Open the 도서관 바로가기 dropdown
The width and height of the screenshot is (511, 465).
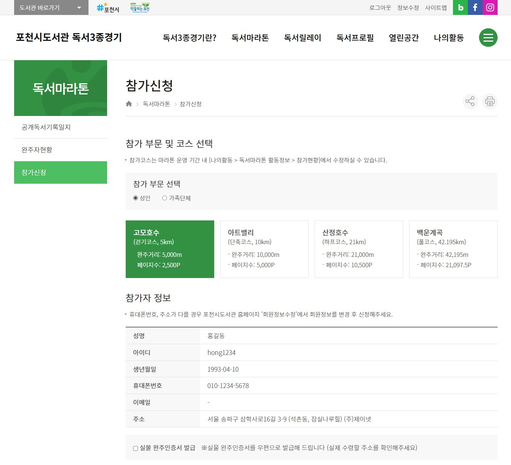[x=50, y=7]
